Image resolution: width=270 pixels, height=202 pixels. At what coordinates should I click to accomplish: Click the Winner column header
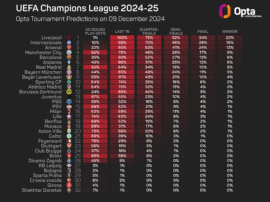point(230,32)
